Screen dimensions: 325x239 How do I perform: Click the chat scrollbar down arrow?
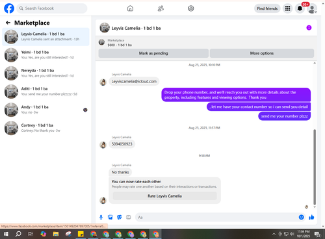pyautogui.click(x=315, y=207)
